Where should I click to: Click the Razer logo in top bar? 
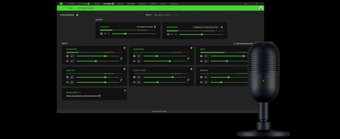61,4
